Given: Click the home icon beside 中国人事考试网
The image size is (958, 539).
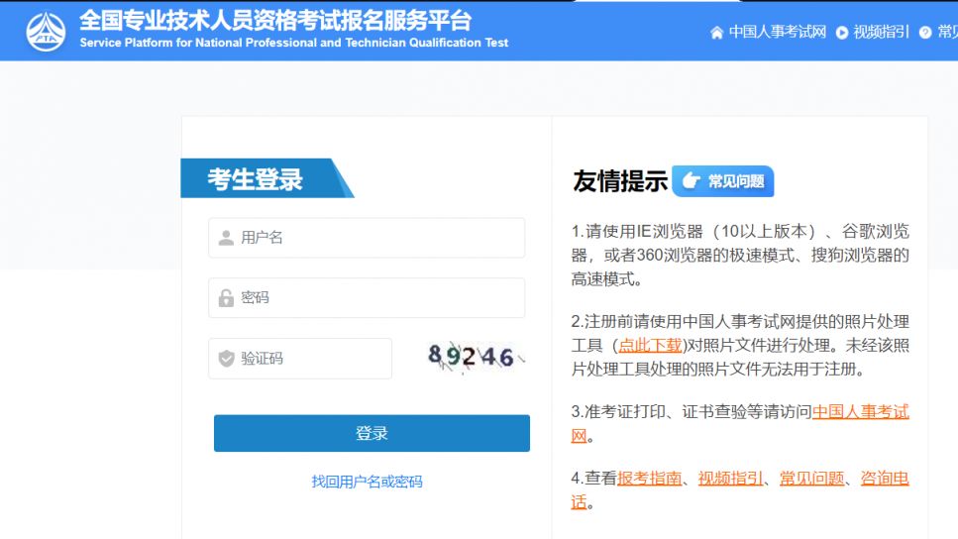Looking at the screenshot, I should coord(716,33).
